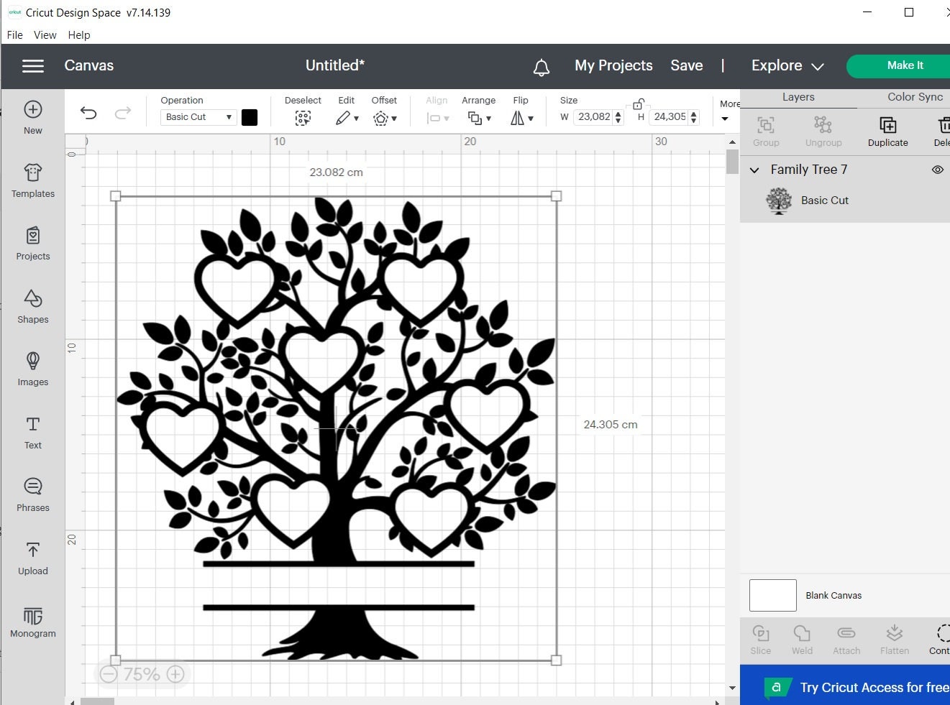The image size is (950, 705).
Task: Open the Operation dropdown showing Basic Cut
Action: (198, 116)
